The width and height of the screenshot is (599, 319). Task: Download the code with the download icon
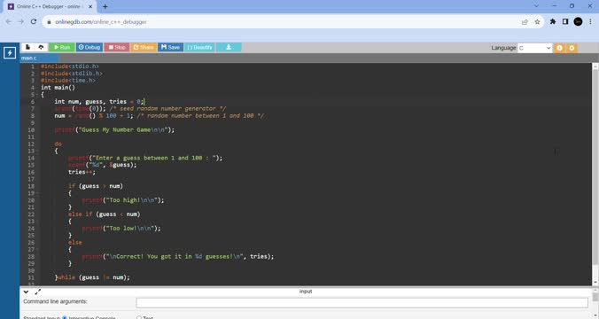pyautogui.click(x=229, y=47)
